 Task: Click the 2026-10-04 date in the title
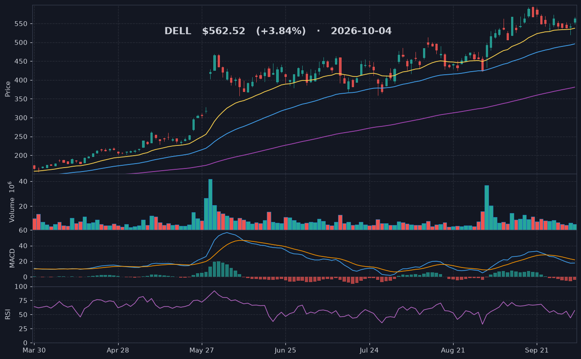coord(361,31)
